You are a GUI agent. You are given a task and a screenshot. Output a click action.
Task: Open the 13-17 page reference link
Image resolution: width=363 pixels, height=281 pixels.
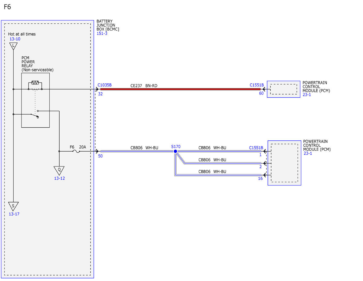[14, 214]
